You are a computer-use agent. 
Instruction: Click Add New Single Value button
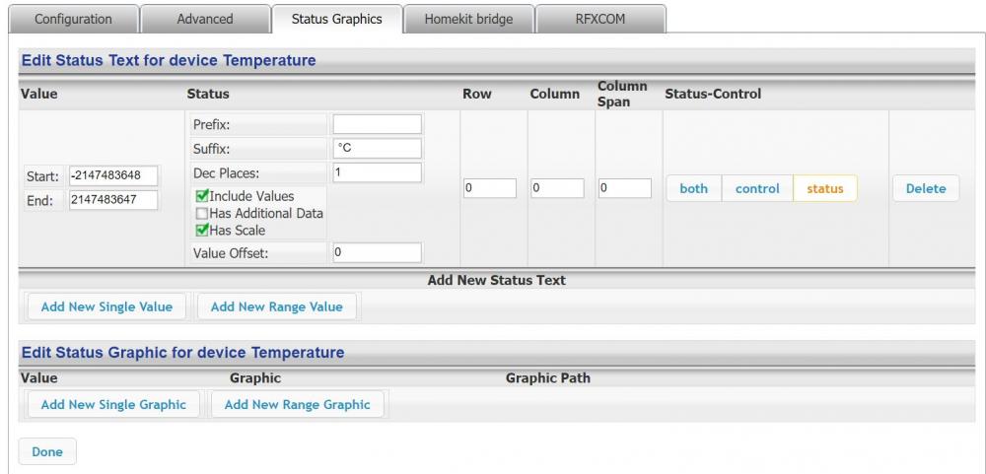tap(106, 306)
